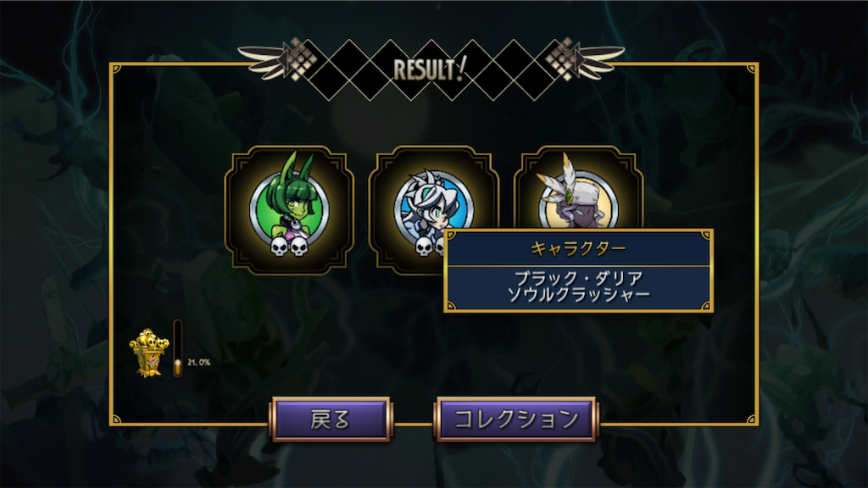The image size is (868, 488).
Task: Click the ブラック・ダリア name text
Action: point(578,278)
